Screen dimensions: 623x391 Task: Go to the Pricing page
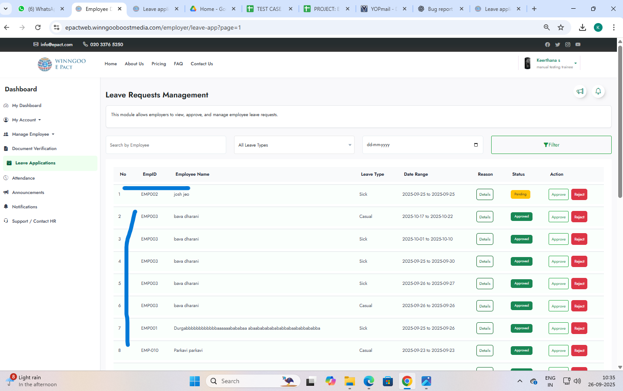click(x=159, y=64)
